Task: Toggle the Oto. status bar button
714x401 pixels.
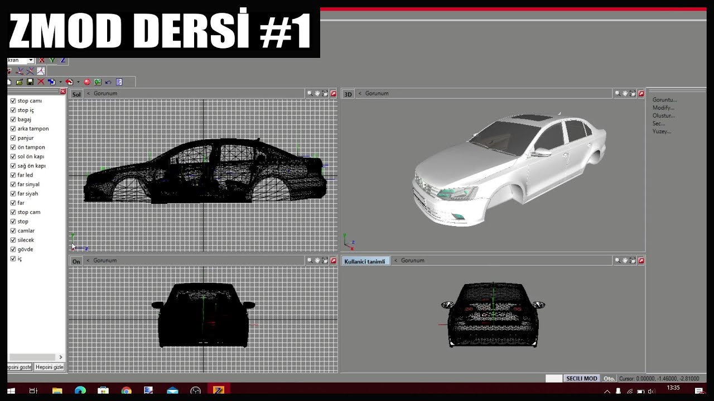Action: click(609, 379)
